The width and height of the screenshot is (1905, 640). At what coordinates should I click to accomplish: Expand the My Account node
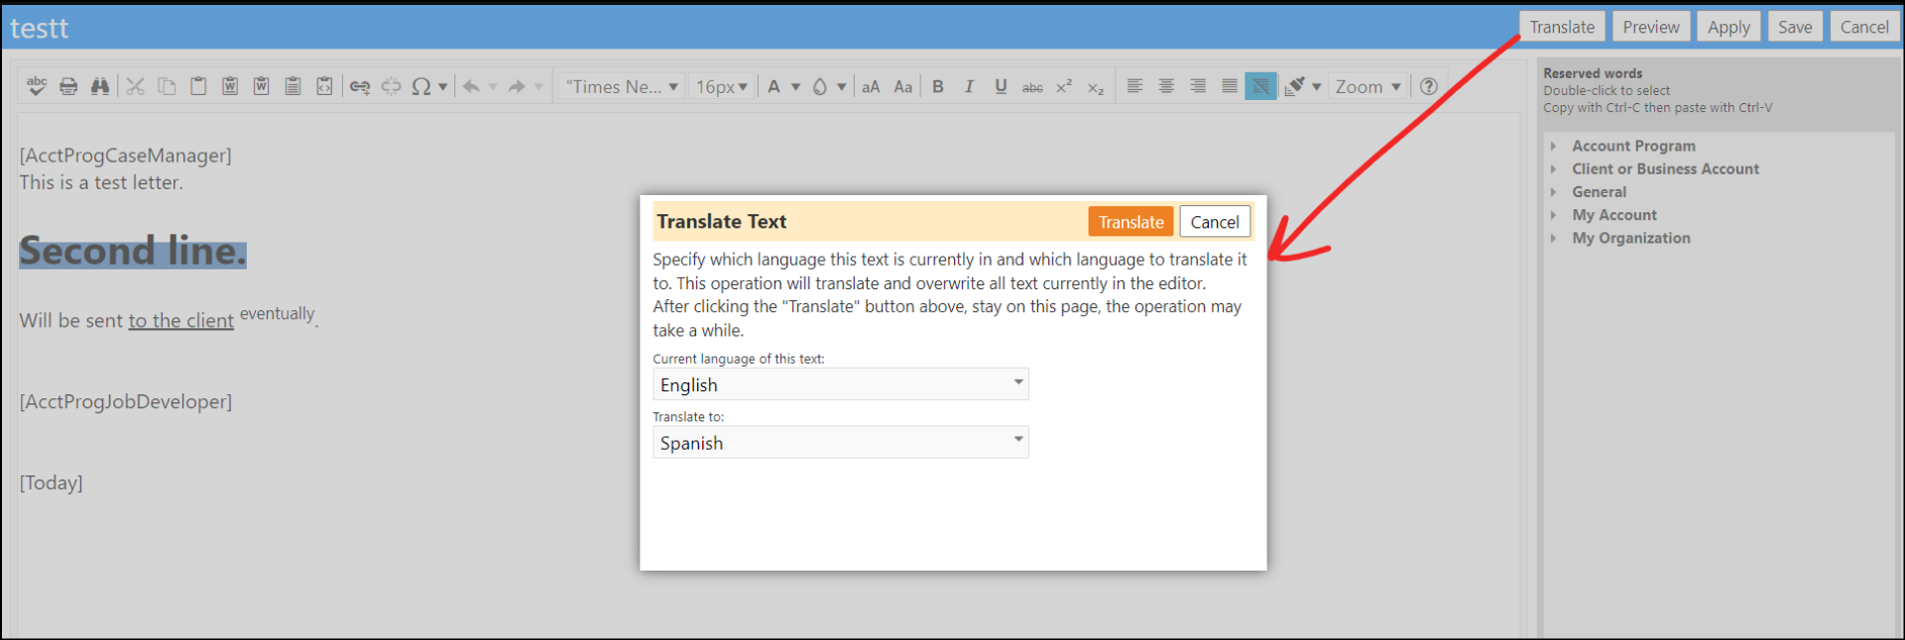1554,215
